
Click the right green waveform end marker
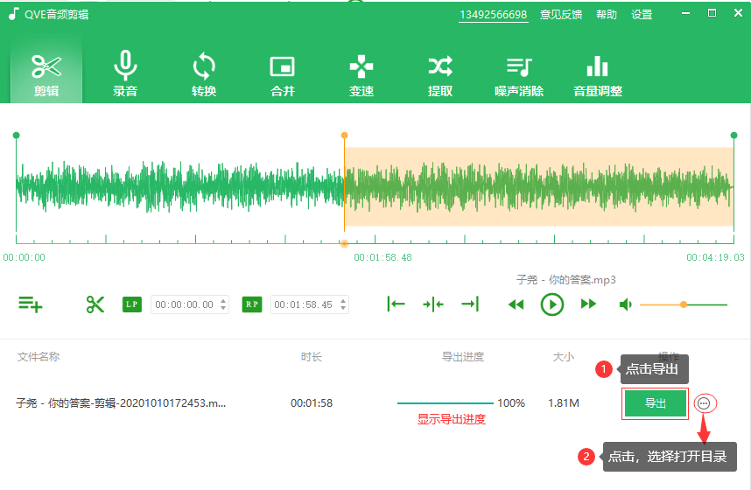[733, 136]
